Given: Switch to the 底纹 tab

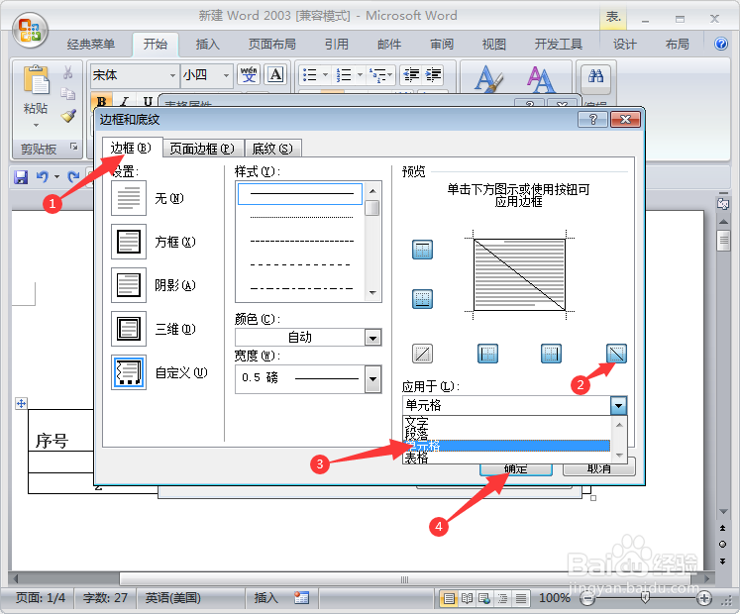Looking at the screenshot, I should pos(272,149).
